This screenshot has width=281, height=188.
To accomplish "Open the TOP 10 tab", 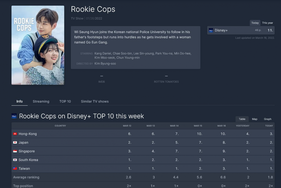I will 65,101.
